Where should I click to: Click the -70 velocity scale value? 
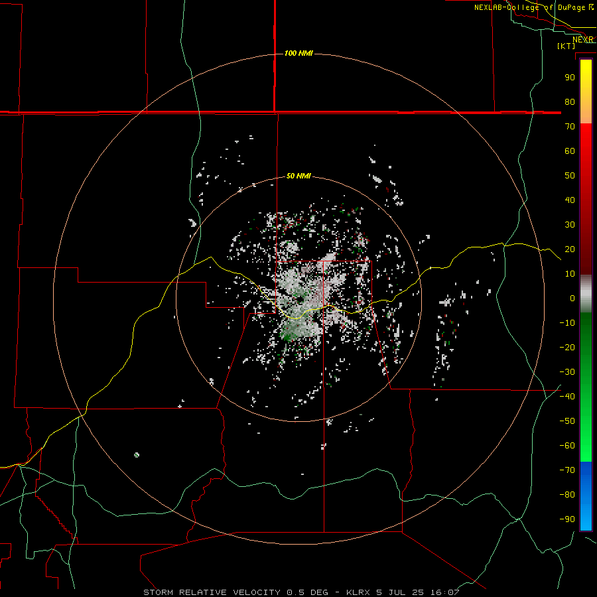click(567, 470)
